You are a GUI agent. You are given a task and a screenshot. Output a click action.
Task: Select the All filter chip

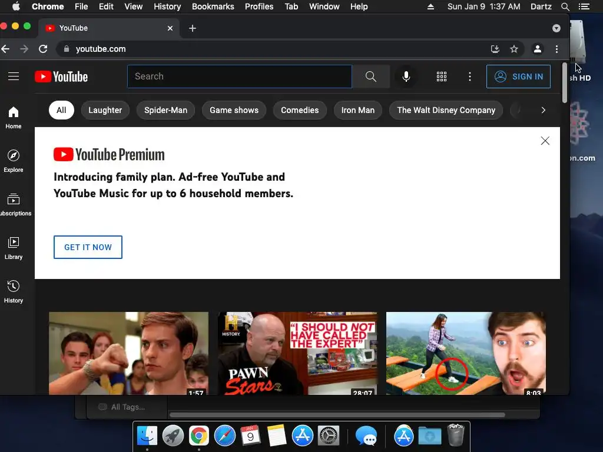click(x=61, y=110)
